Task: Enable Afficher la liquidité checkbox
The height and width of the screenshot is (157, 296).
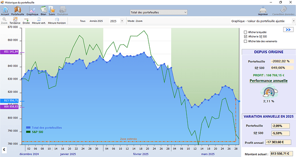Action: coord(245,32)
